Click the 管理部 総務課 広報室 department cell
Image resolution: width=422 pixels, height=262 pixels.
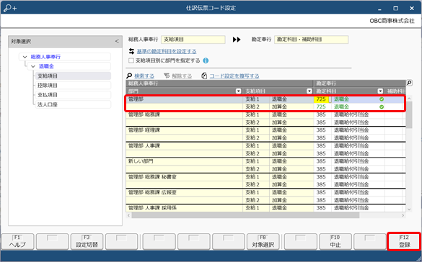pyautogui.click(x=185, y=192)
